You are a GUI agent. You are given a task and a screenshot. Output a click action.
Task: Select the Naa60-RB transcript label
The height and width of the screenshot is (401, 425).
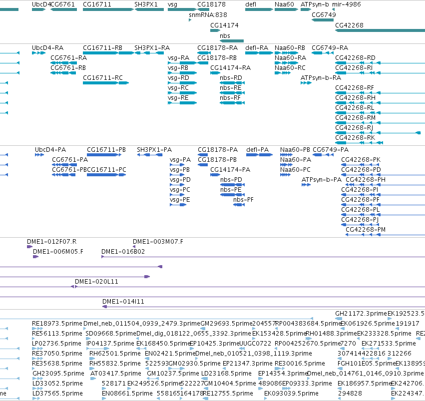pyautogui.click(x=290, y=47)
